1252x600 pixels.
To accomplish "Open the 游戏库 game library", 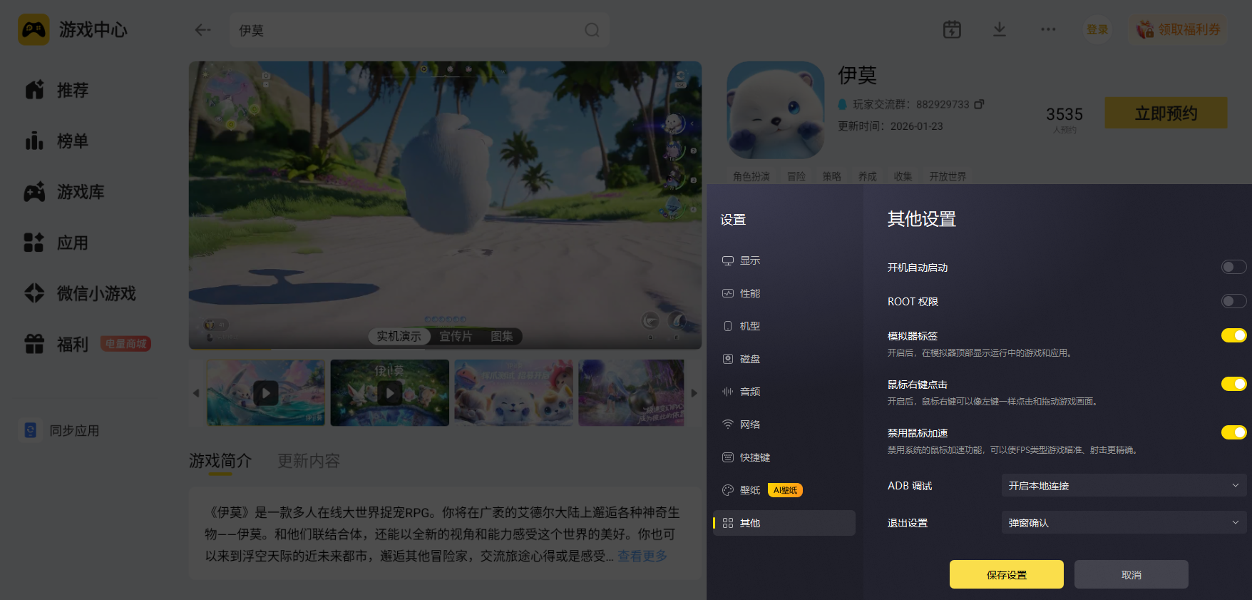I will (x=64, y=192).
